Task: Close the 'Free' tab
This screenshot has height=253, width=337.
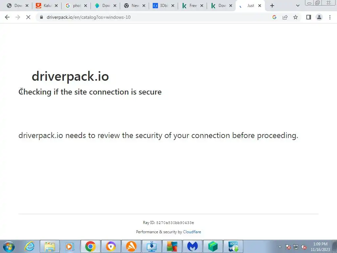Action: [x=202, y=6]
